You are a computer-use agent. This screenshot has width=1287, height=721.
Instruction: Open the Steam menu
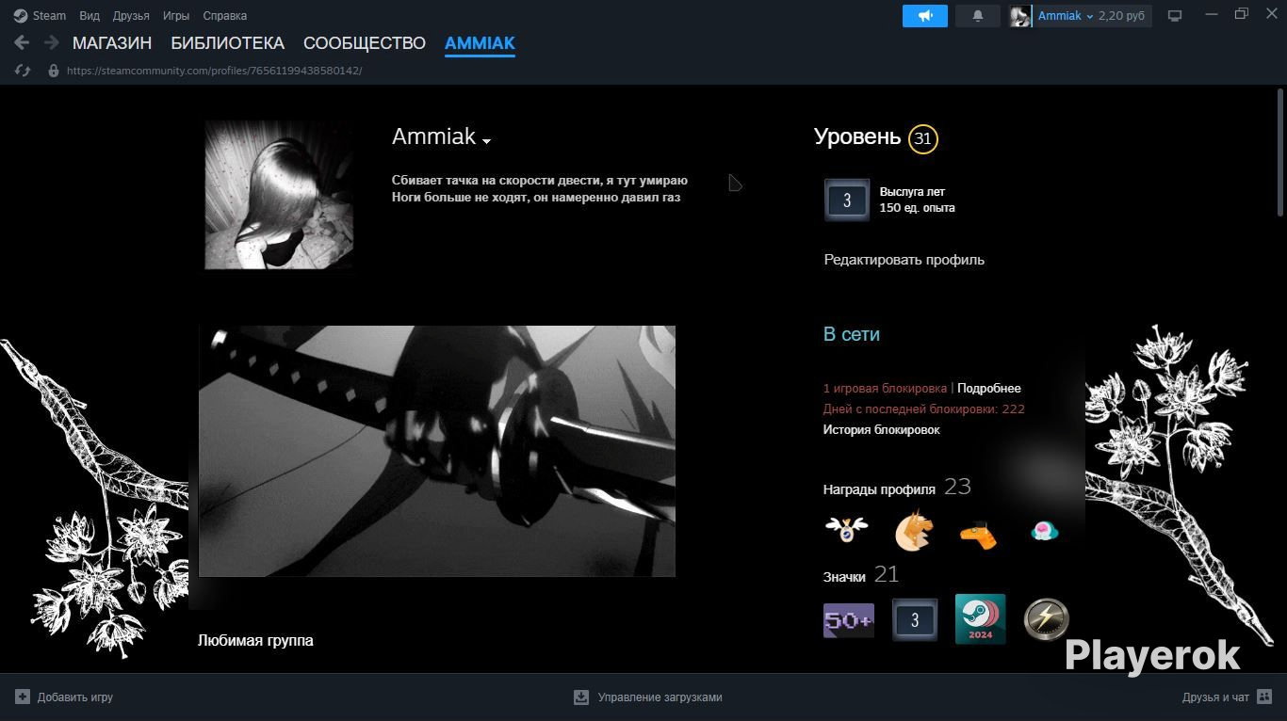tap(49, 16)
